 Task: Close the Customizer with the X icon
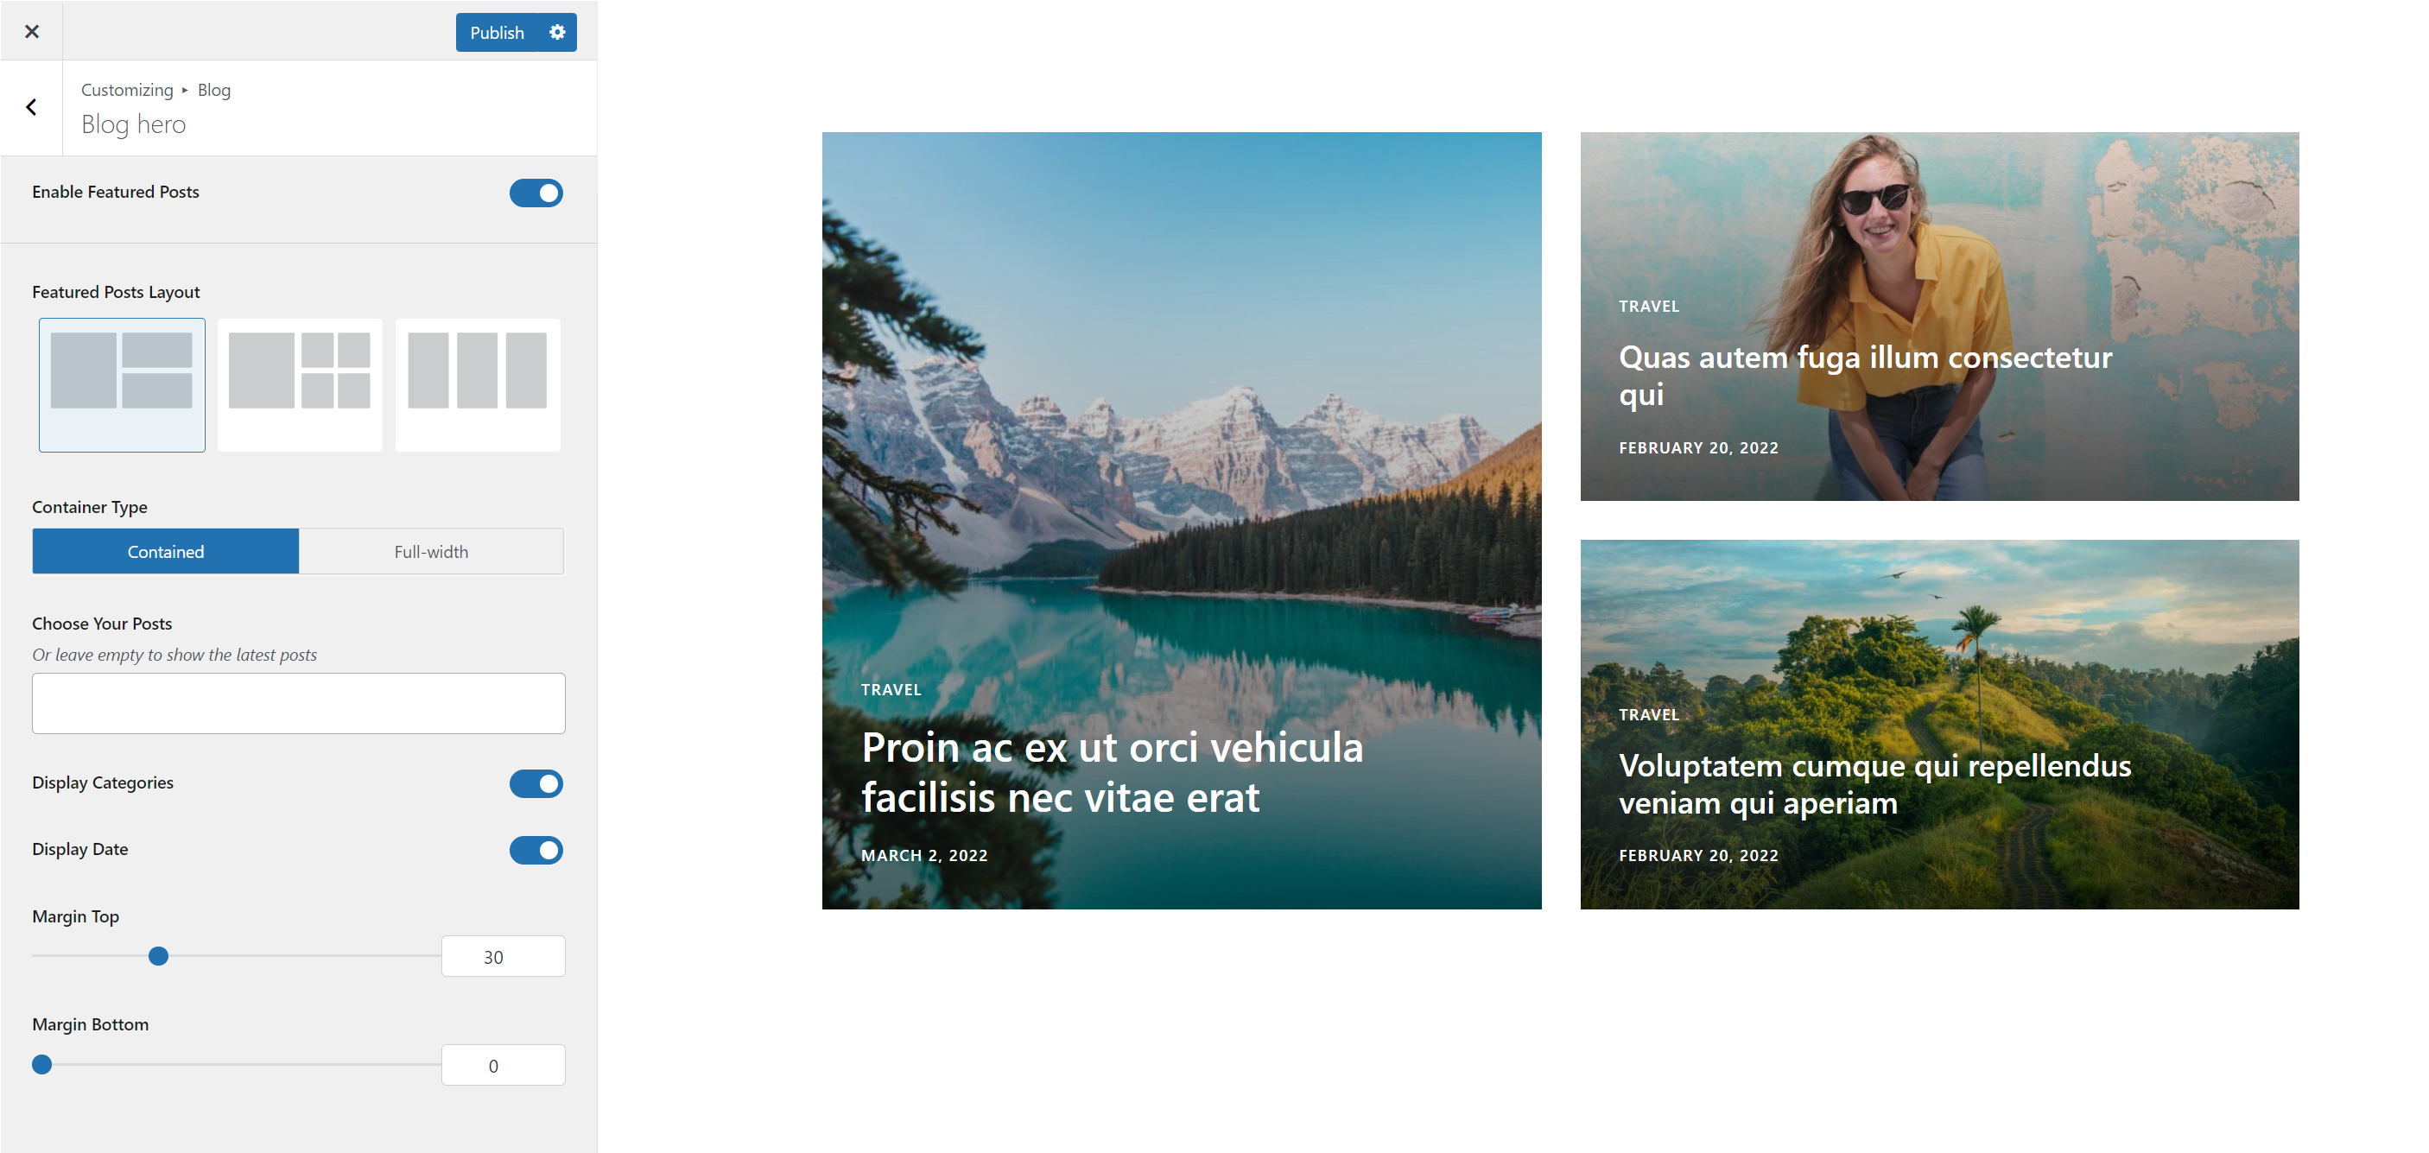coord(31,31)
